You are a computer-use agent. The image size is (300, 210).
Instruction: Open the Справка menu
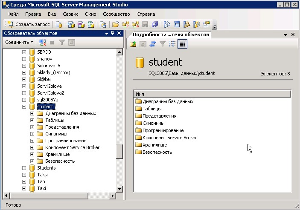coord(146,14)
